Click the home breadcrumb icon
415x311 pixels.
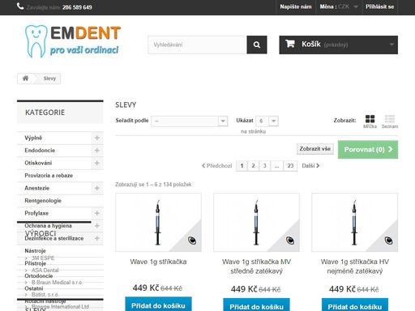tap(26, 79)
